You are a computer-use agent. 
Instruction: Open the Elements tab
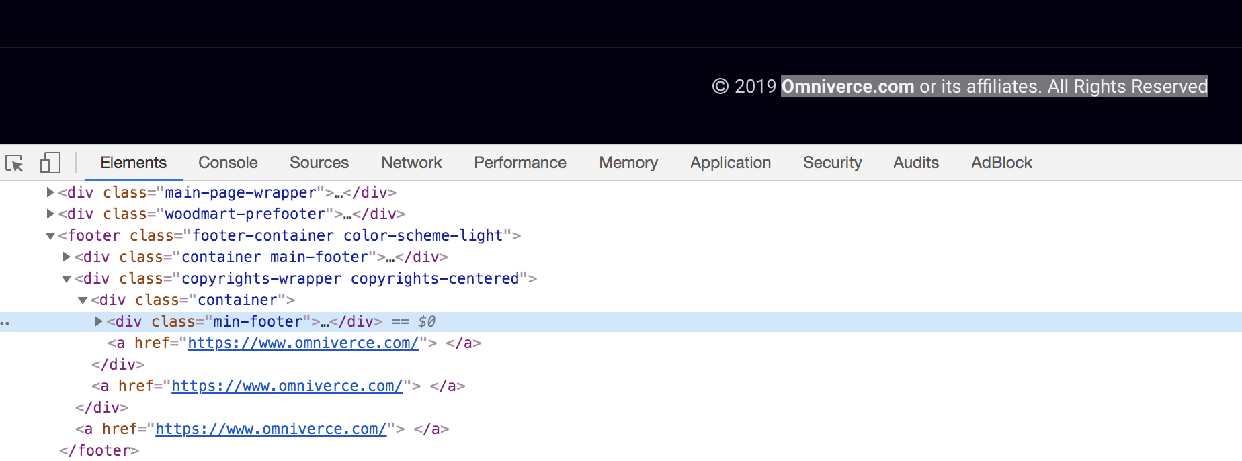point(133,163)
